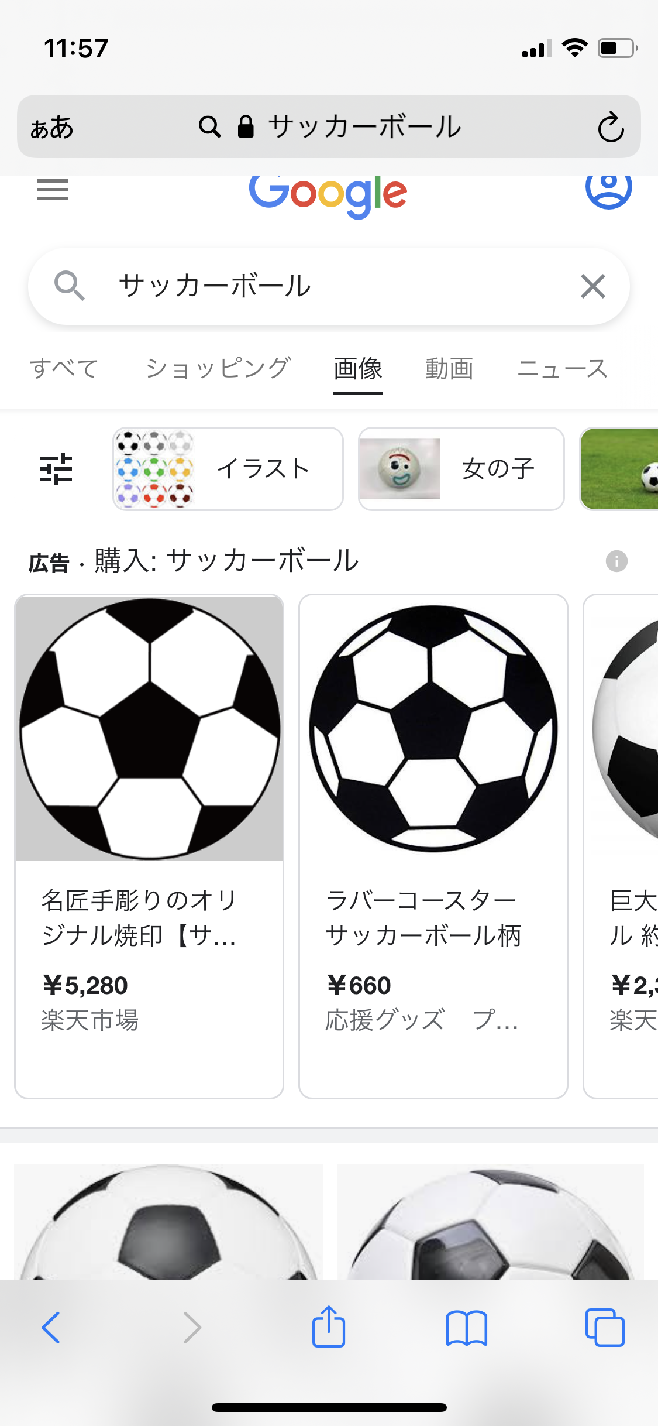Switch to the ショッピング tab
This screenshot has height=1426, width=658.
[218, 369]
